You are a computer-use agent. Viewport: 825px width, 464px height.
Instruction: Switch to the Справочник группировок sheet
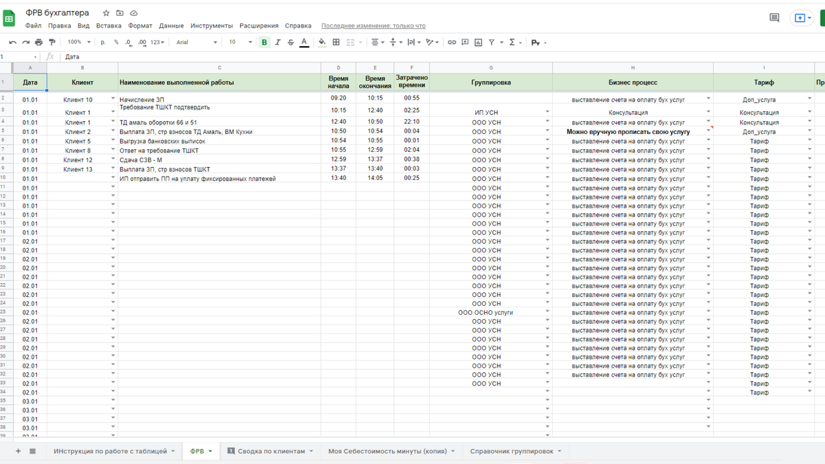(x=516, y=452)
